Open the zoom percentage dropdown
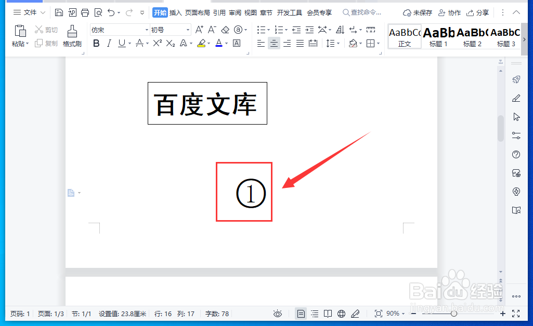The height and width of the screenshot is (326, 533). (x=403, y=314)
